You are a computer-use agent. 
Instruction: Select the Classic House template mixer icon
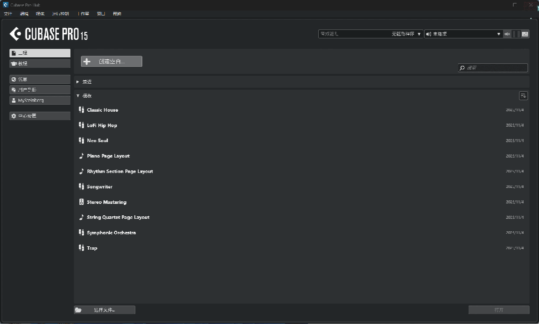click(81, 110)
